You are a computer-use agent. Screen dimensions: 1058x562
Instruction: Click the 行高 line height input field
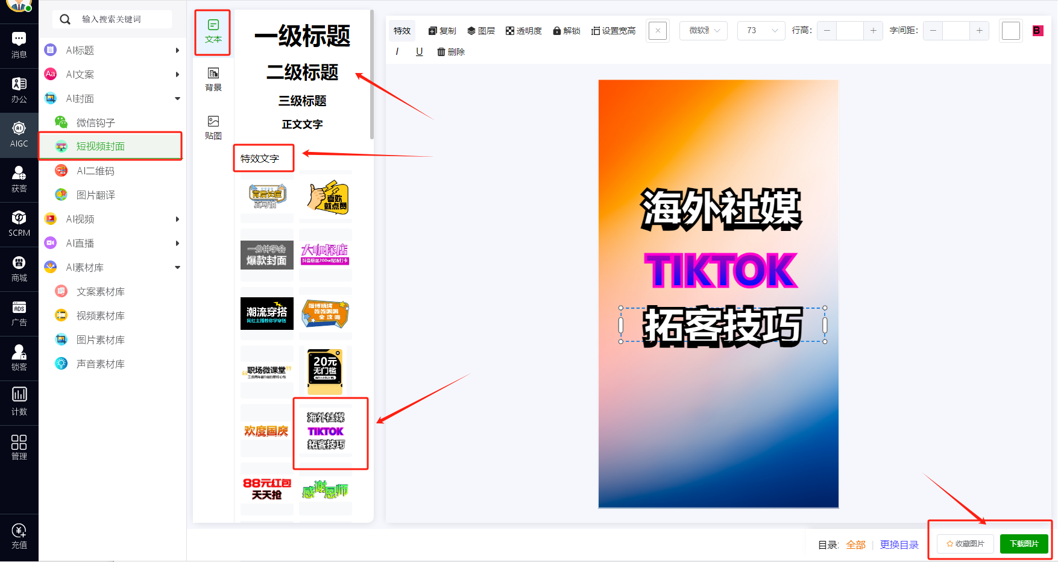click(850, 31)
